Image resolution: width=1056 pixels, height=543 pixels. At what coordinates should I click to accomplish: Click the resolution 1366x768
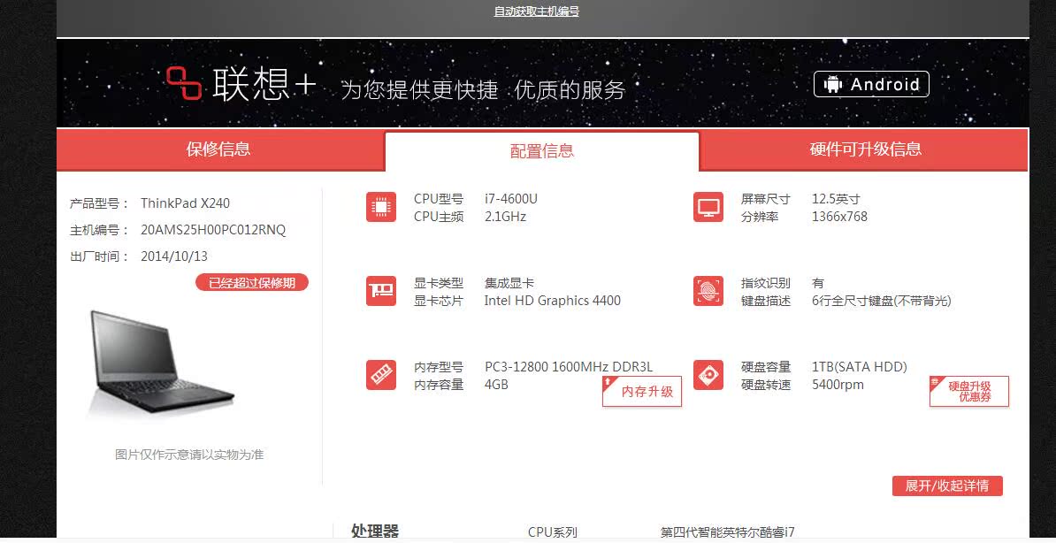[x=839, y=217]
